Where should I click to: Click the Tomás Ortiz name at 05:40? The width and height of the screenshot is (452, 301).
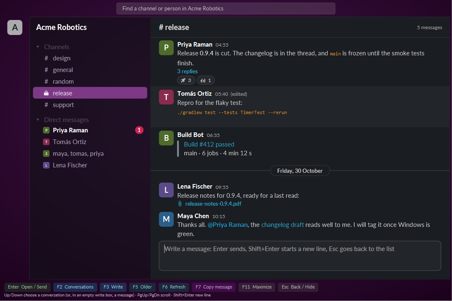195,94
